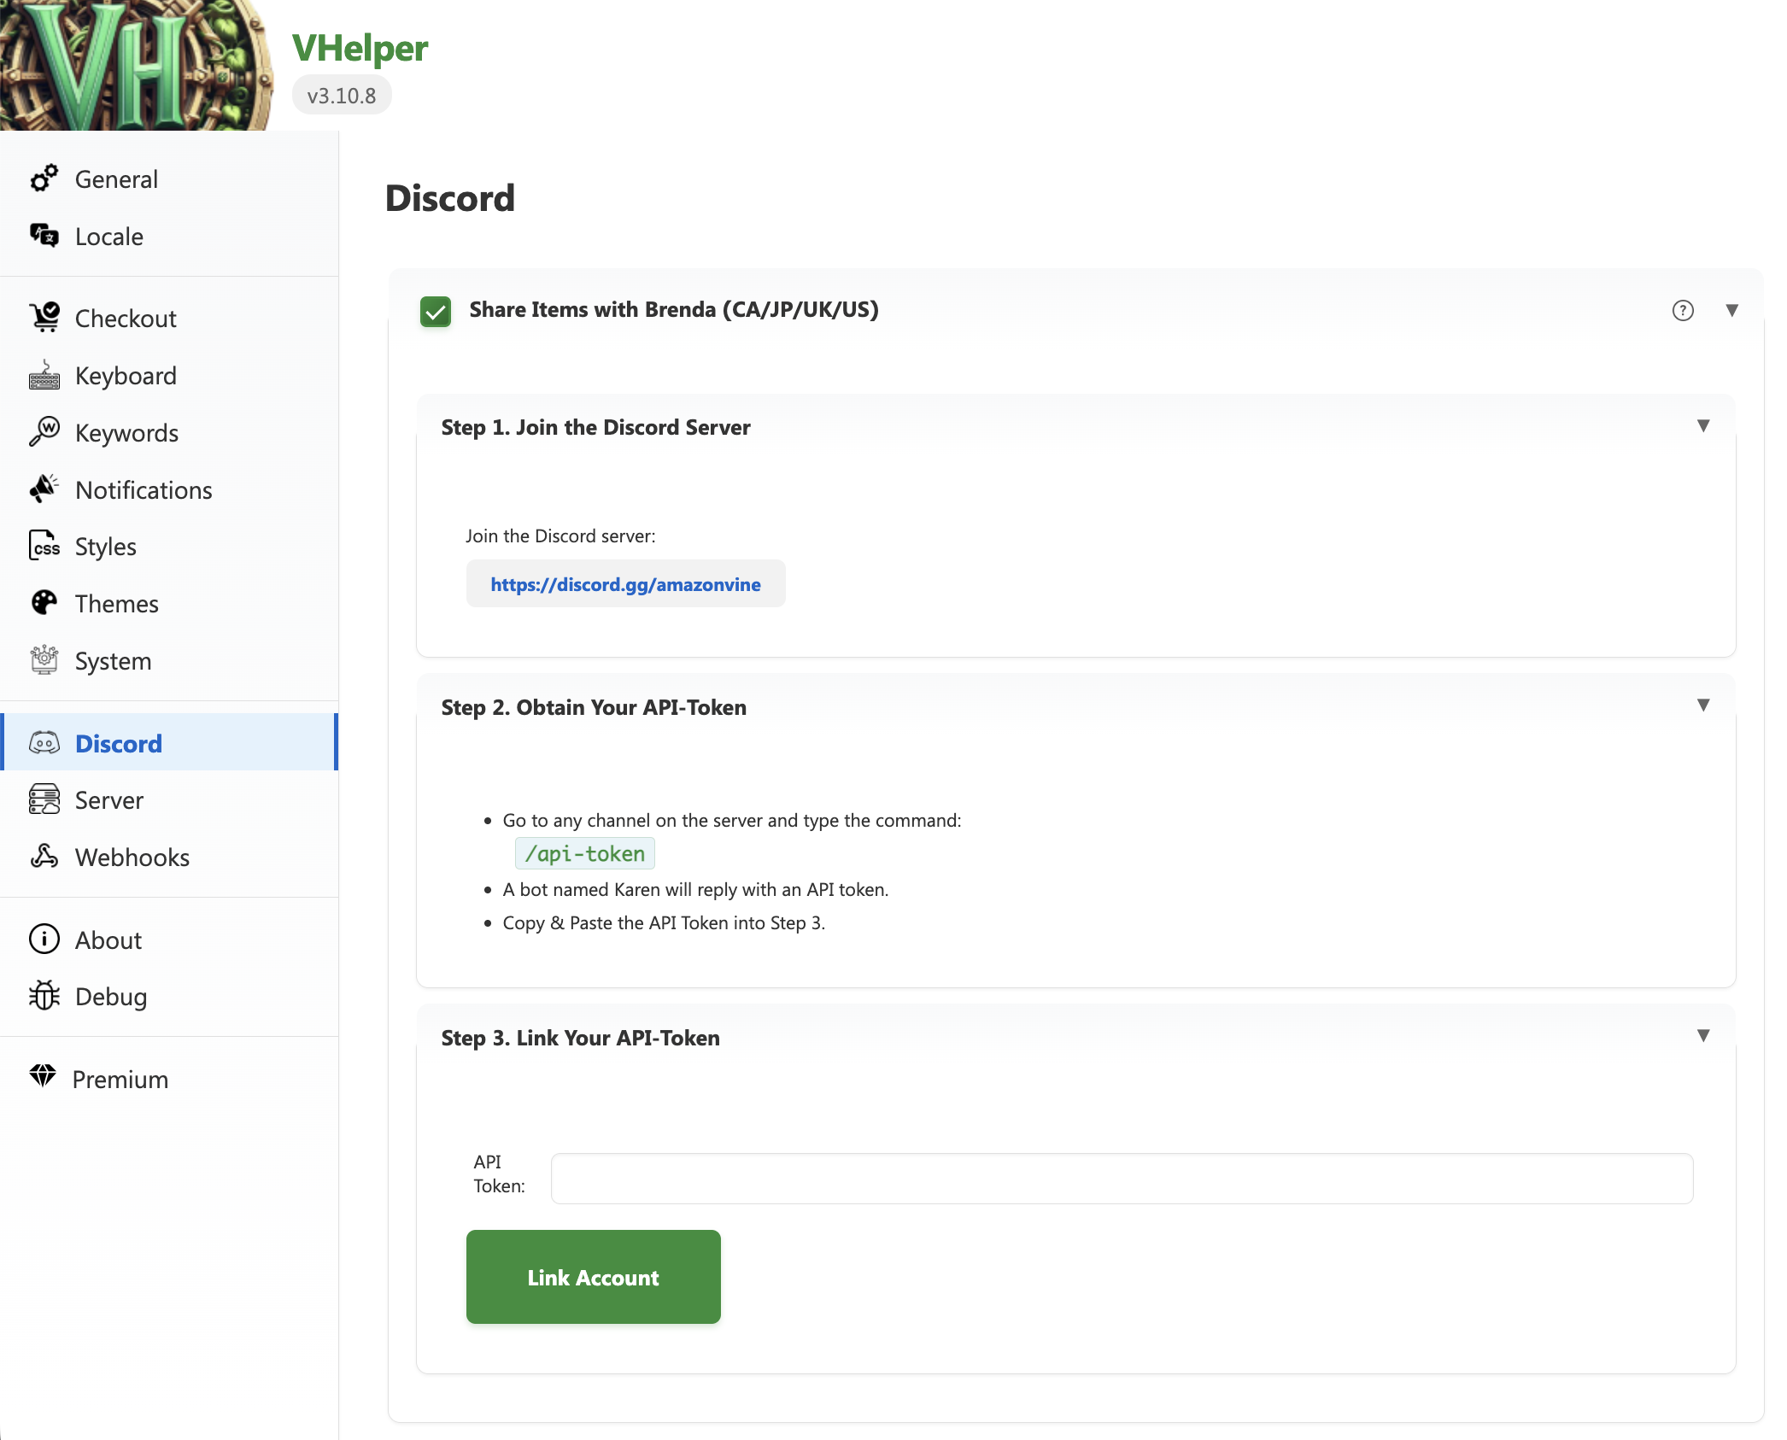This screenshot has height=1440, width=1787.
Task: Click the Themes palette icon
Action: tap(44, 603)
